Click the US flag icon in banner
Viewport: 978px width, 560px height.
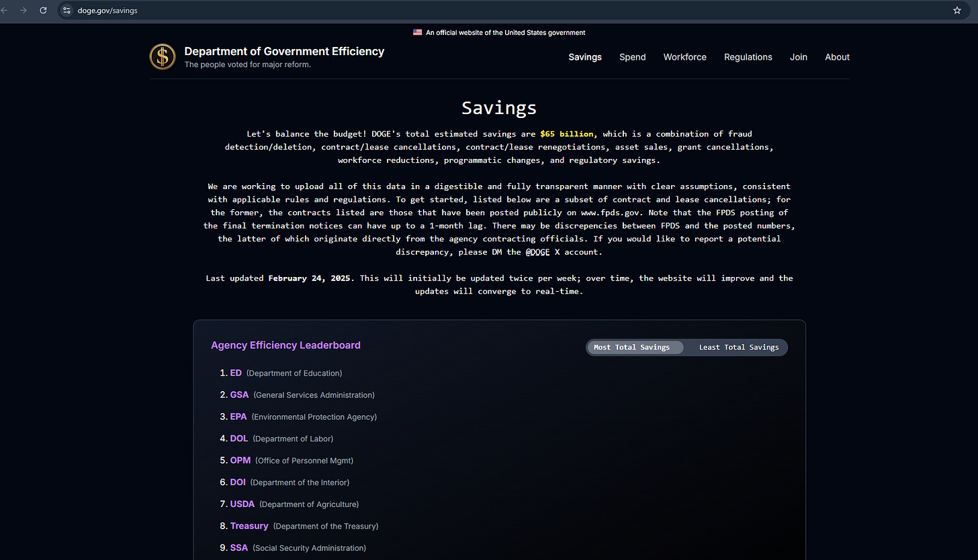(x=418, y=32)
